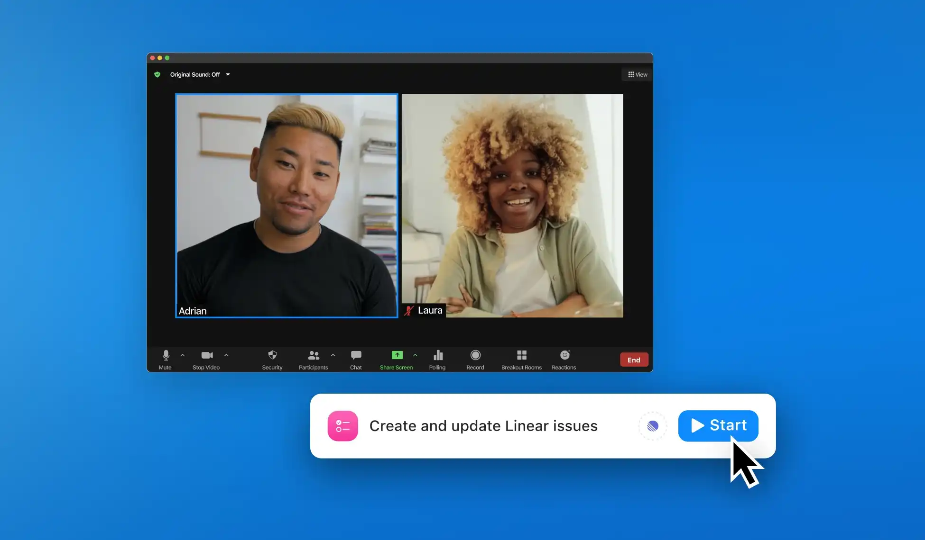925x540 pixels.
Task: Open the Participants panel
Action: pos(314,356)
